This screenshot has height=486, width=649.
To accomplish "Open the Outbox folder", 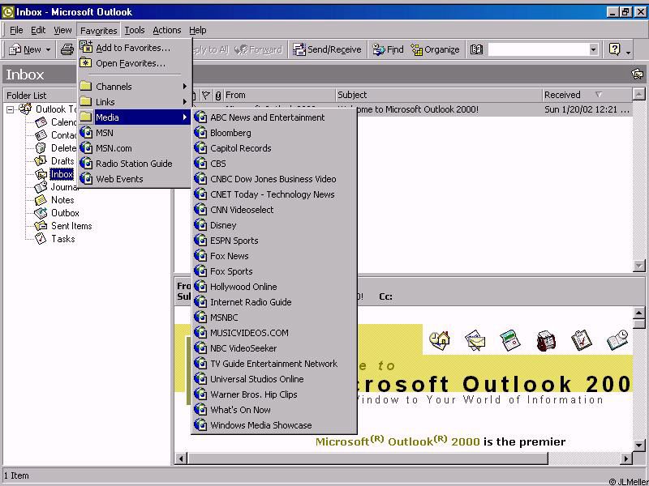I will [x=65, y=213].
